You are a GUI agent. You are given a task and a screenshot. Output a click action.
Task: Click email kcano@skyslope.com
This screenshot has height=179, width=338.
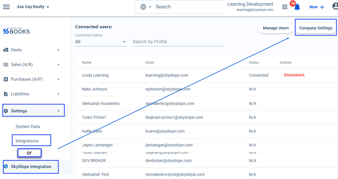(x=165, y=131)
